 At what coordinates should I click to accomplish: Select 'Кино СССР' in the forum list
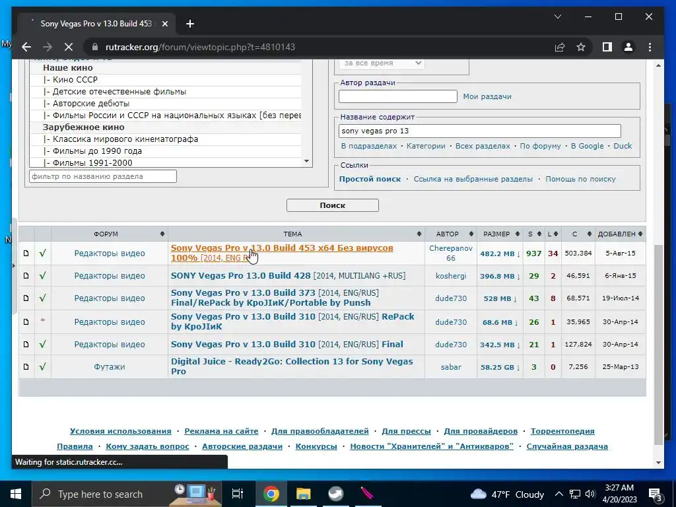pyautogui.click(x=166, y=80)
